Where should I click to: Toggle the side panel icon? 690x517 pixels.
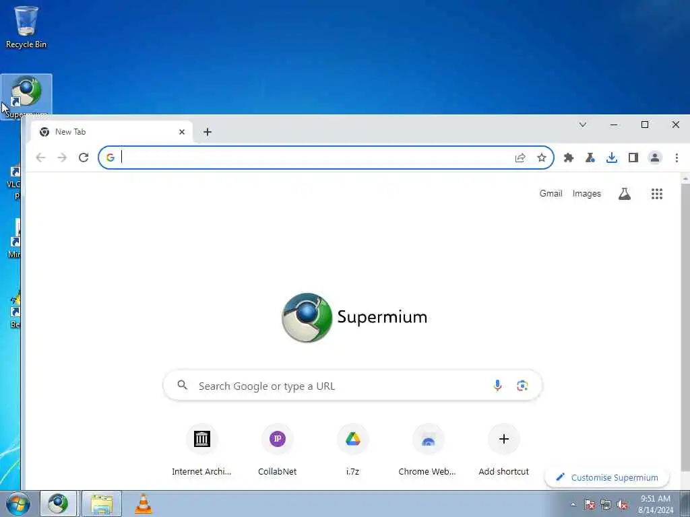[x=633, y=158]
